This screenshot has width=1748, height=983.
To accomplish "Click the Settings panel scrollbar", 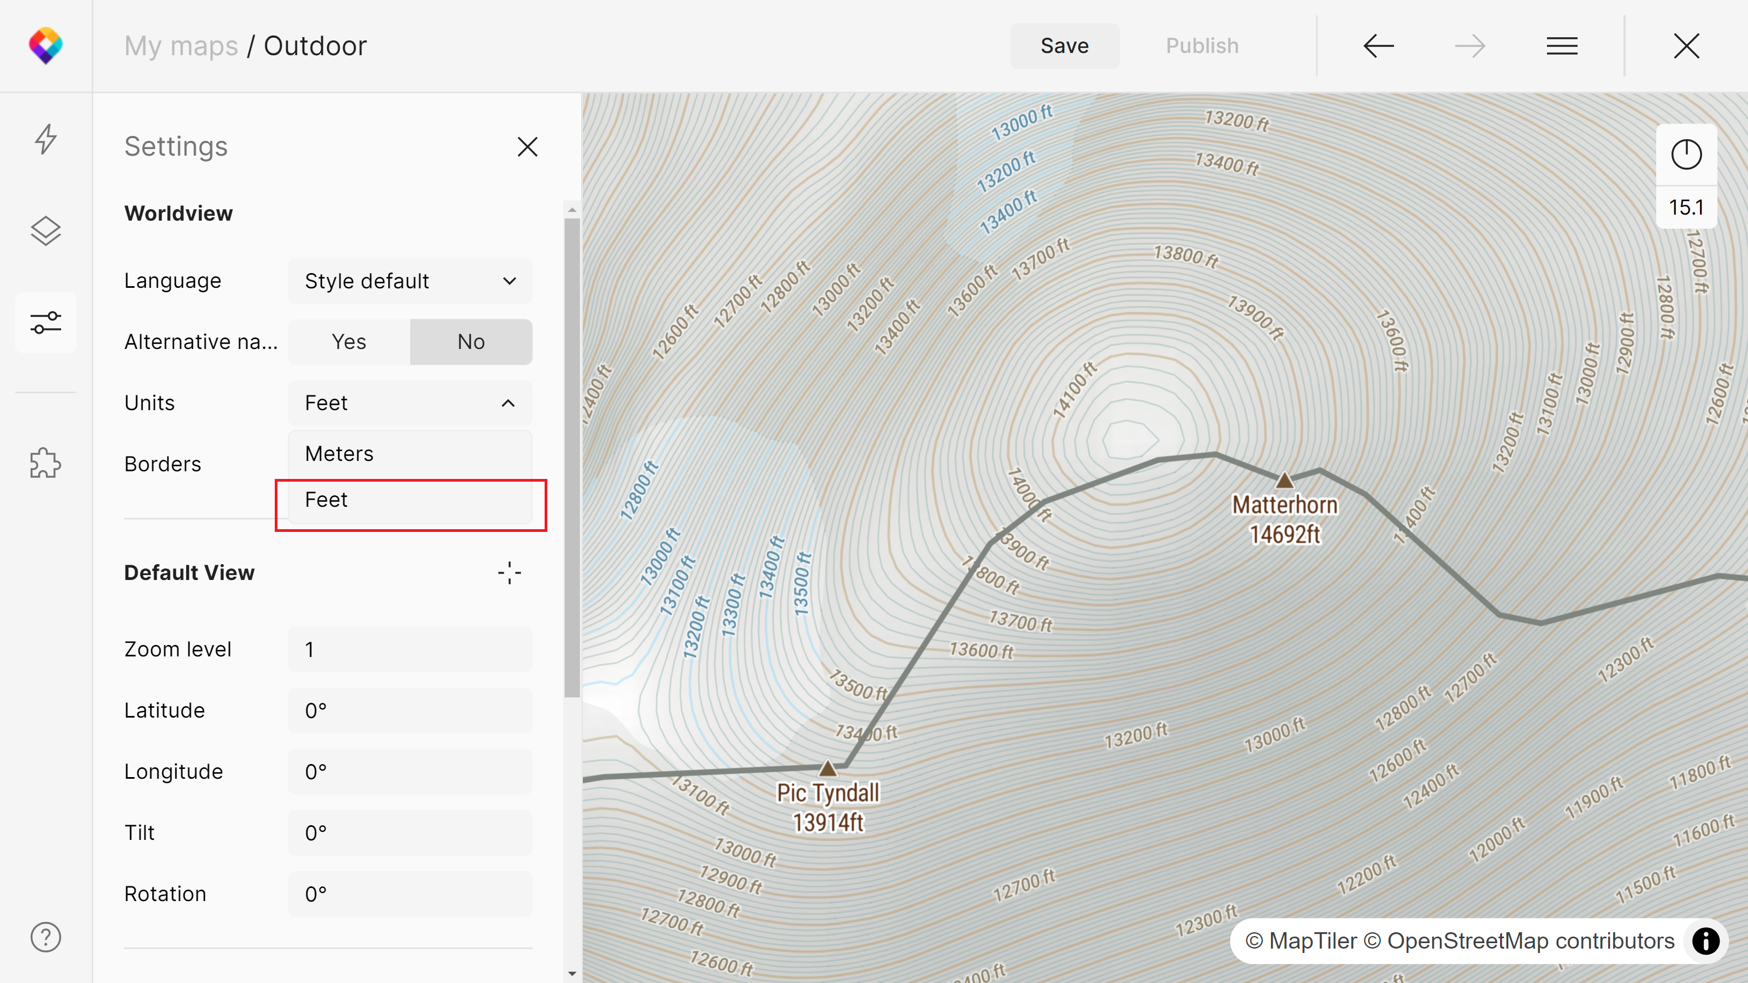I will point(571,454).
